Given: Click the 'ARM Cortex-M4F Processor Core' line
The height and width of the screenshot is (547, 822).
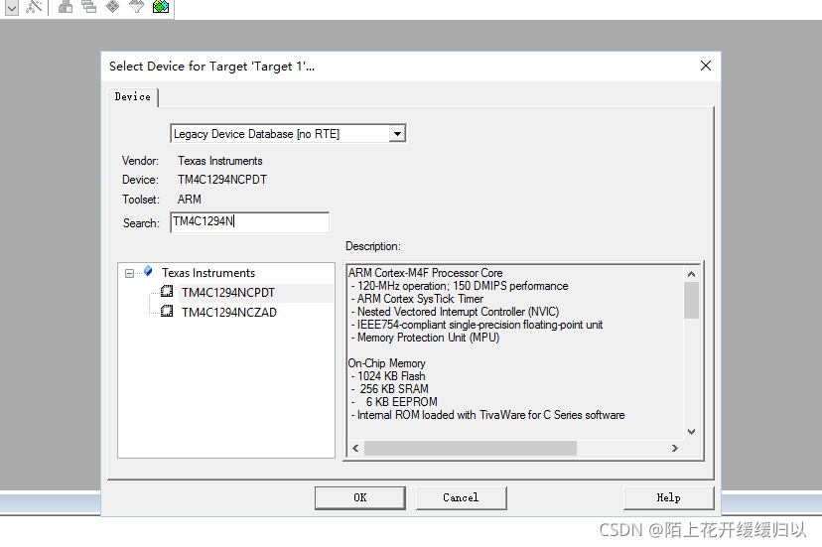Looking at the screenshot, I should click(x=425, y=273).
